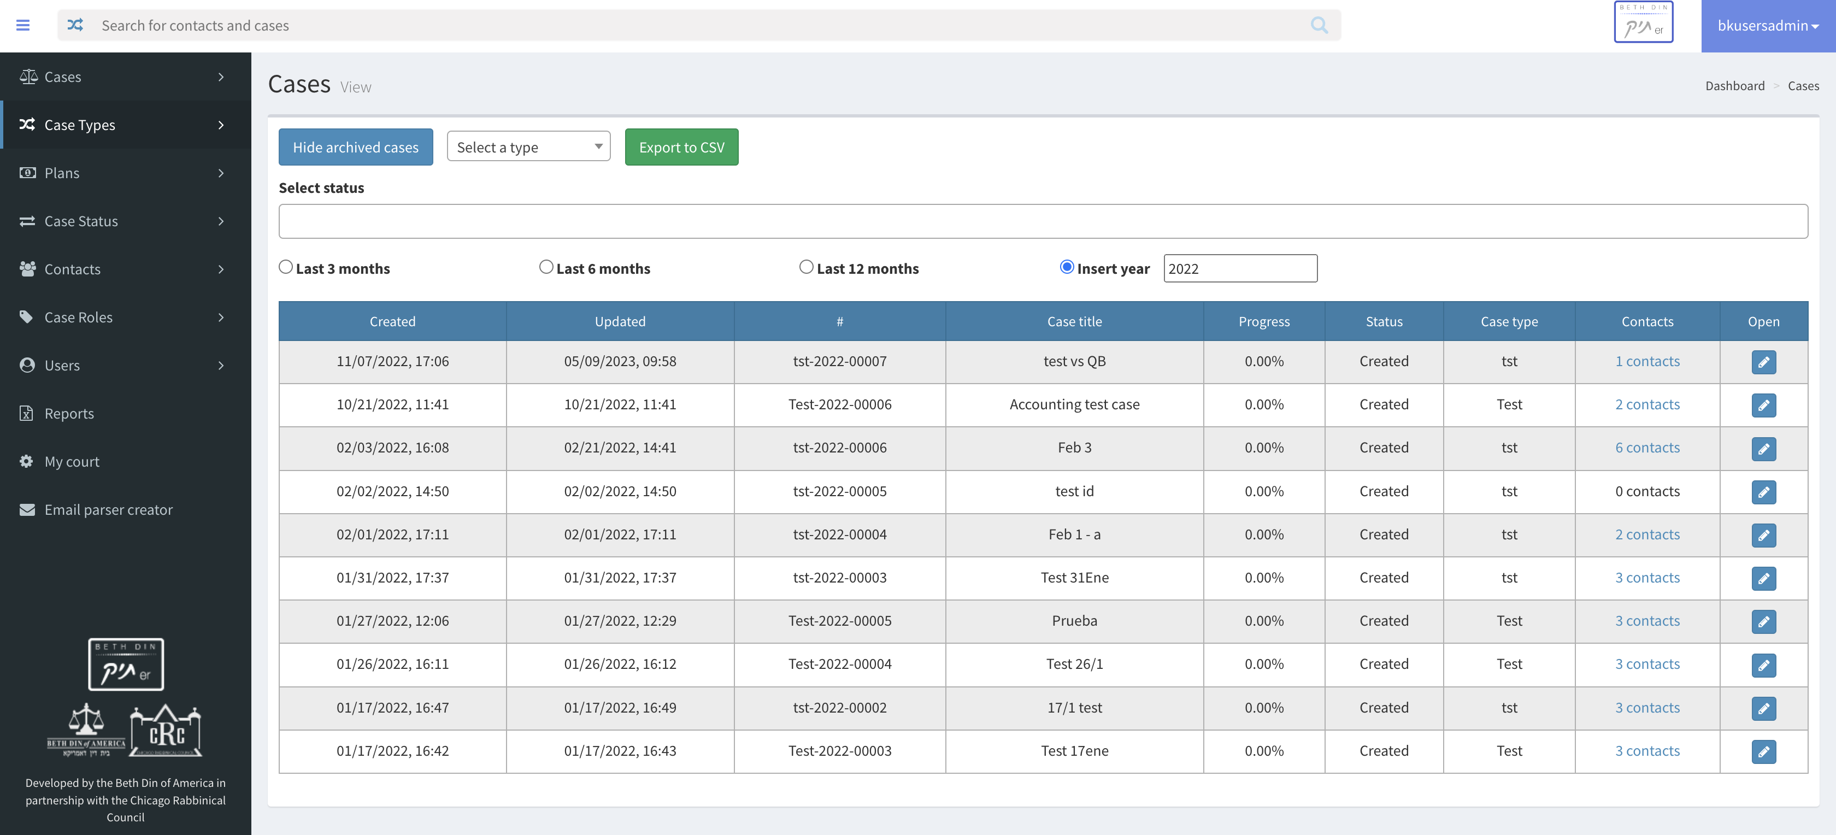Select Last 6 months filter option
The height and width of the screenshot is (835, 1836).
[x=546, y=267]
